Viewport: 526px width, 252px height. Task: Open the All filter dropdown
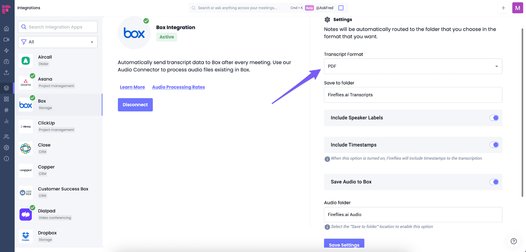point(58,42)
